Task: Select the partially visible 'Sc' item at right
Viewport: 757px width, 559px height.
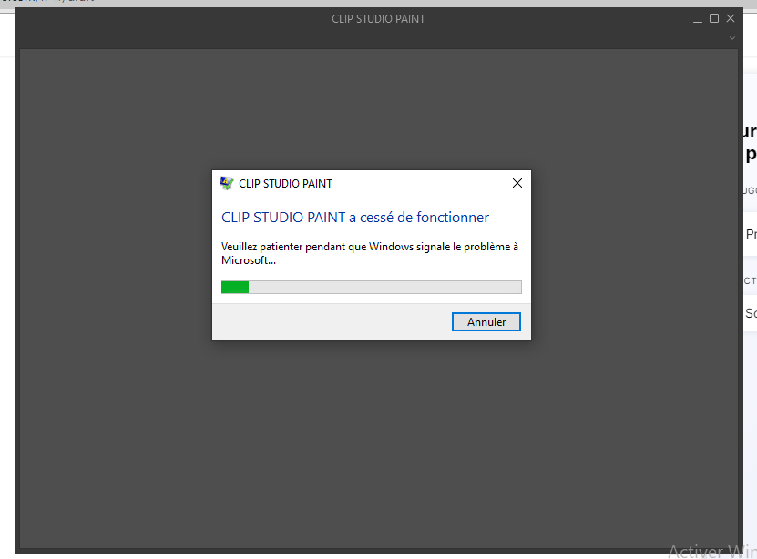Action: [751, 313]
